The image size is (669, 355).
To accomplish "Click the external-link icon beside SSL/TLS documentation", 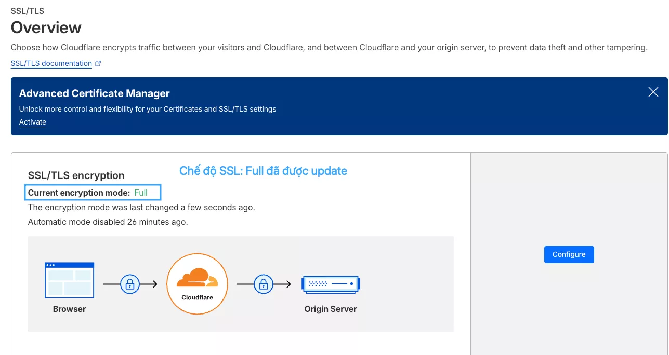I will [98, 63].
